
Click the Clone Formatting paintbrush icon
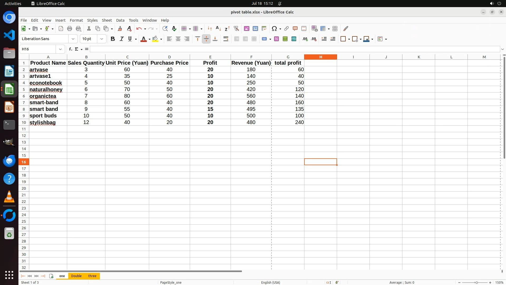coord(120,28)
